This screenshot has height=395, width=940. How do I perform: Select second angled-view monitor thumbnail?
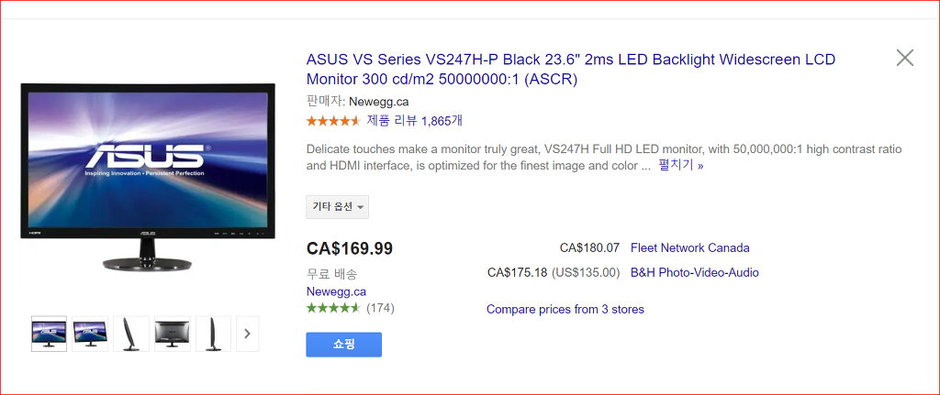click(90, 334)
